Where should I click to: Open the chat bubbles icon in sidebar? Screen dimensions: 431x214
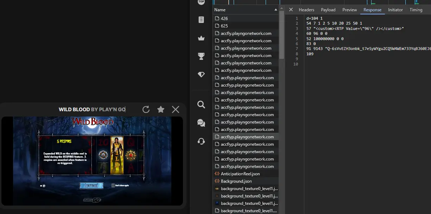201,122
